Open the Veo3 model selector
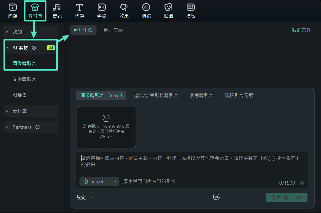The image size is (321, 213). pyautogui.click(x=99, y=182)
